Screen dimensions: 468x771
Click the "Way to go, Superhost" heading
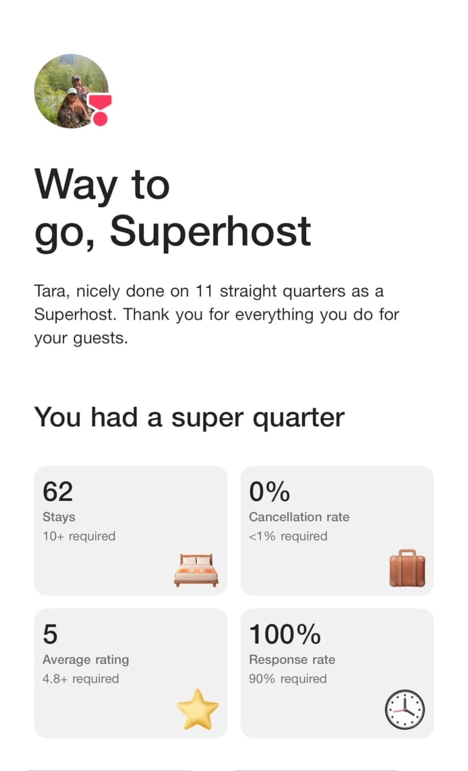(172, 207)
